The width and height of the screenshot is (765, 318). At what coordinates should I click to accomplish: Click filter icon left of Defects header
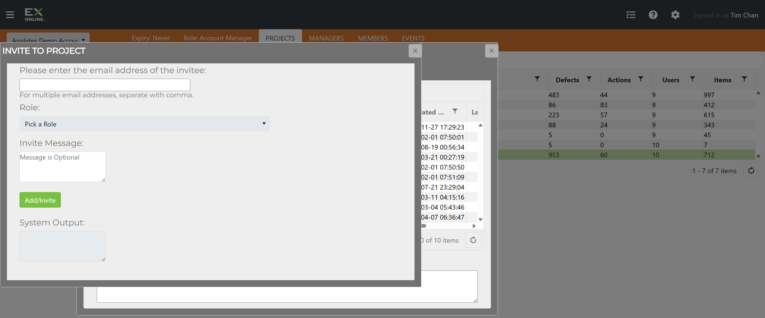[x=537, y=79]
